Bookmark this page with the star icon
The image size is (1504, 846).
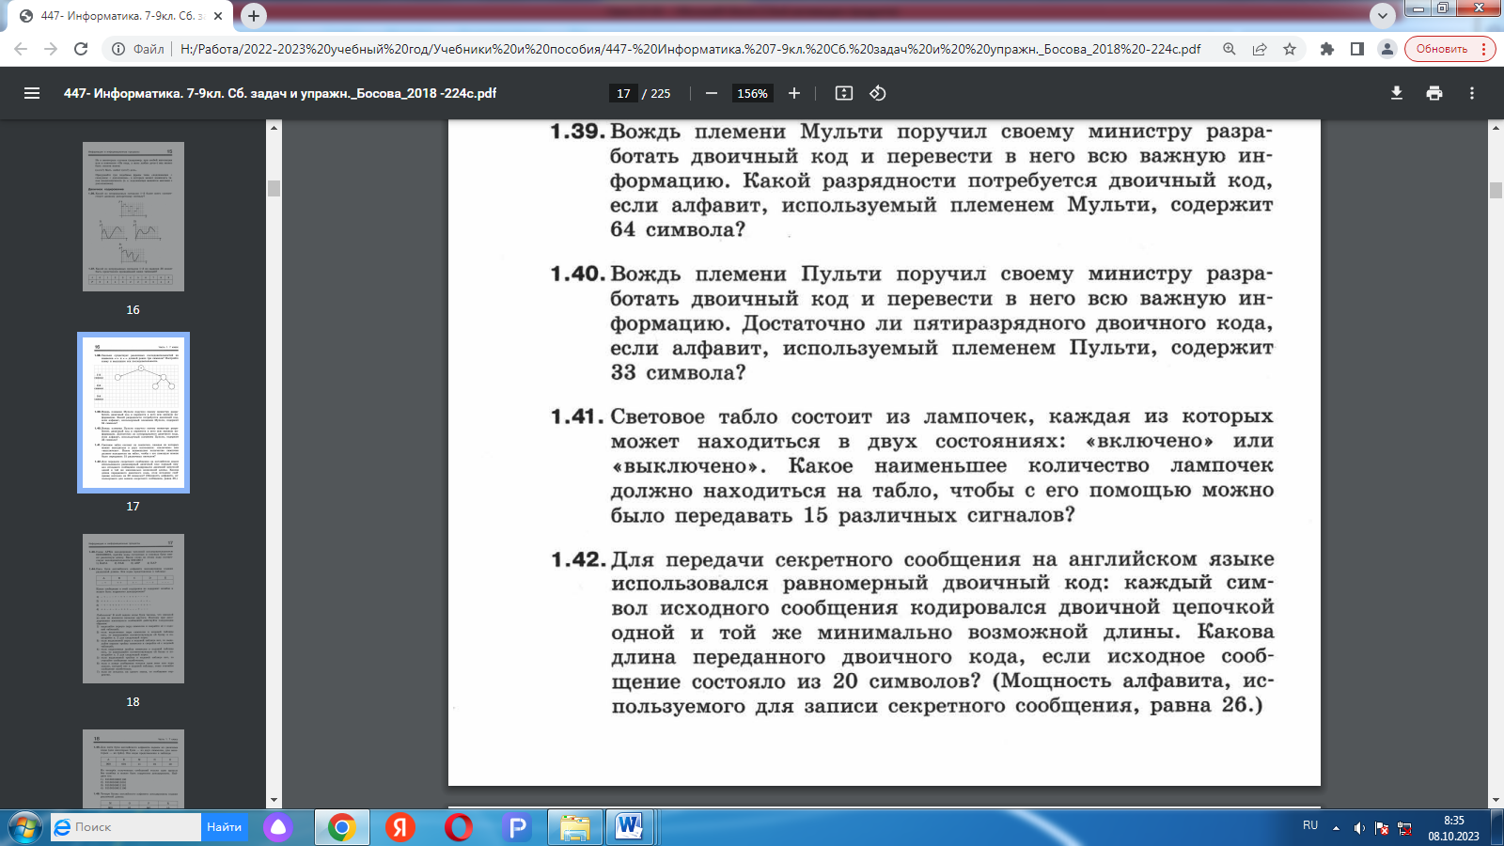1290,49
